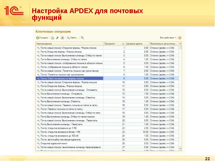The image size is (215, 161).
Task: Click the help question mark icon
Action: [180, 38]
